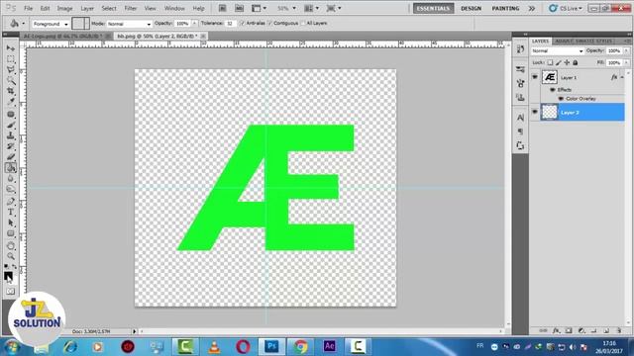Open the File menu
The image size is (634, 356).
[29, 8]
